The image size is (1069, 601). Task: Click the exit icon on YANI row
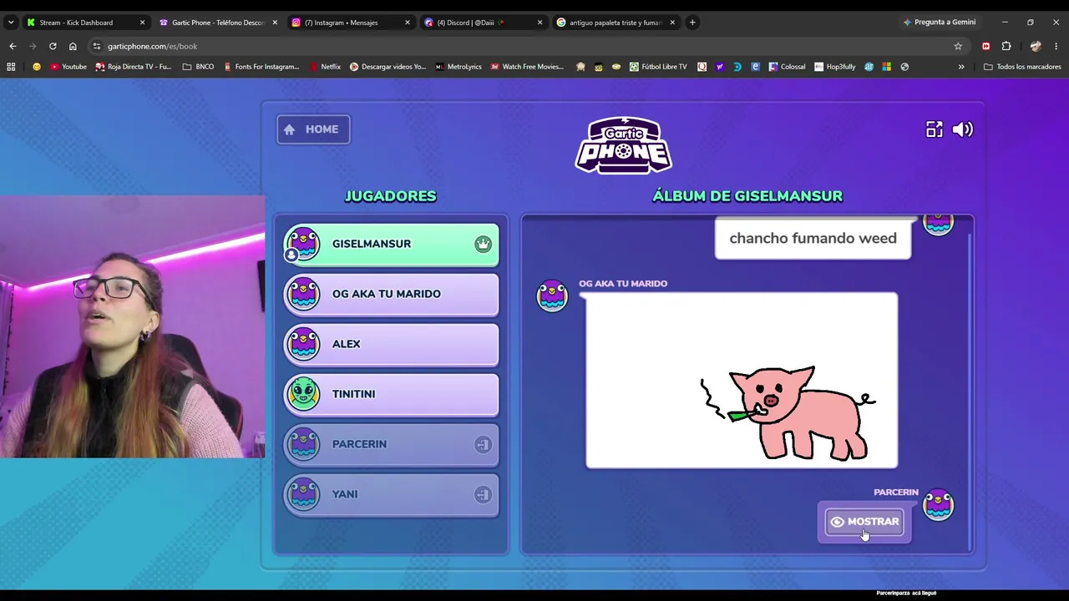(483, 494)
